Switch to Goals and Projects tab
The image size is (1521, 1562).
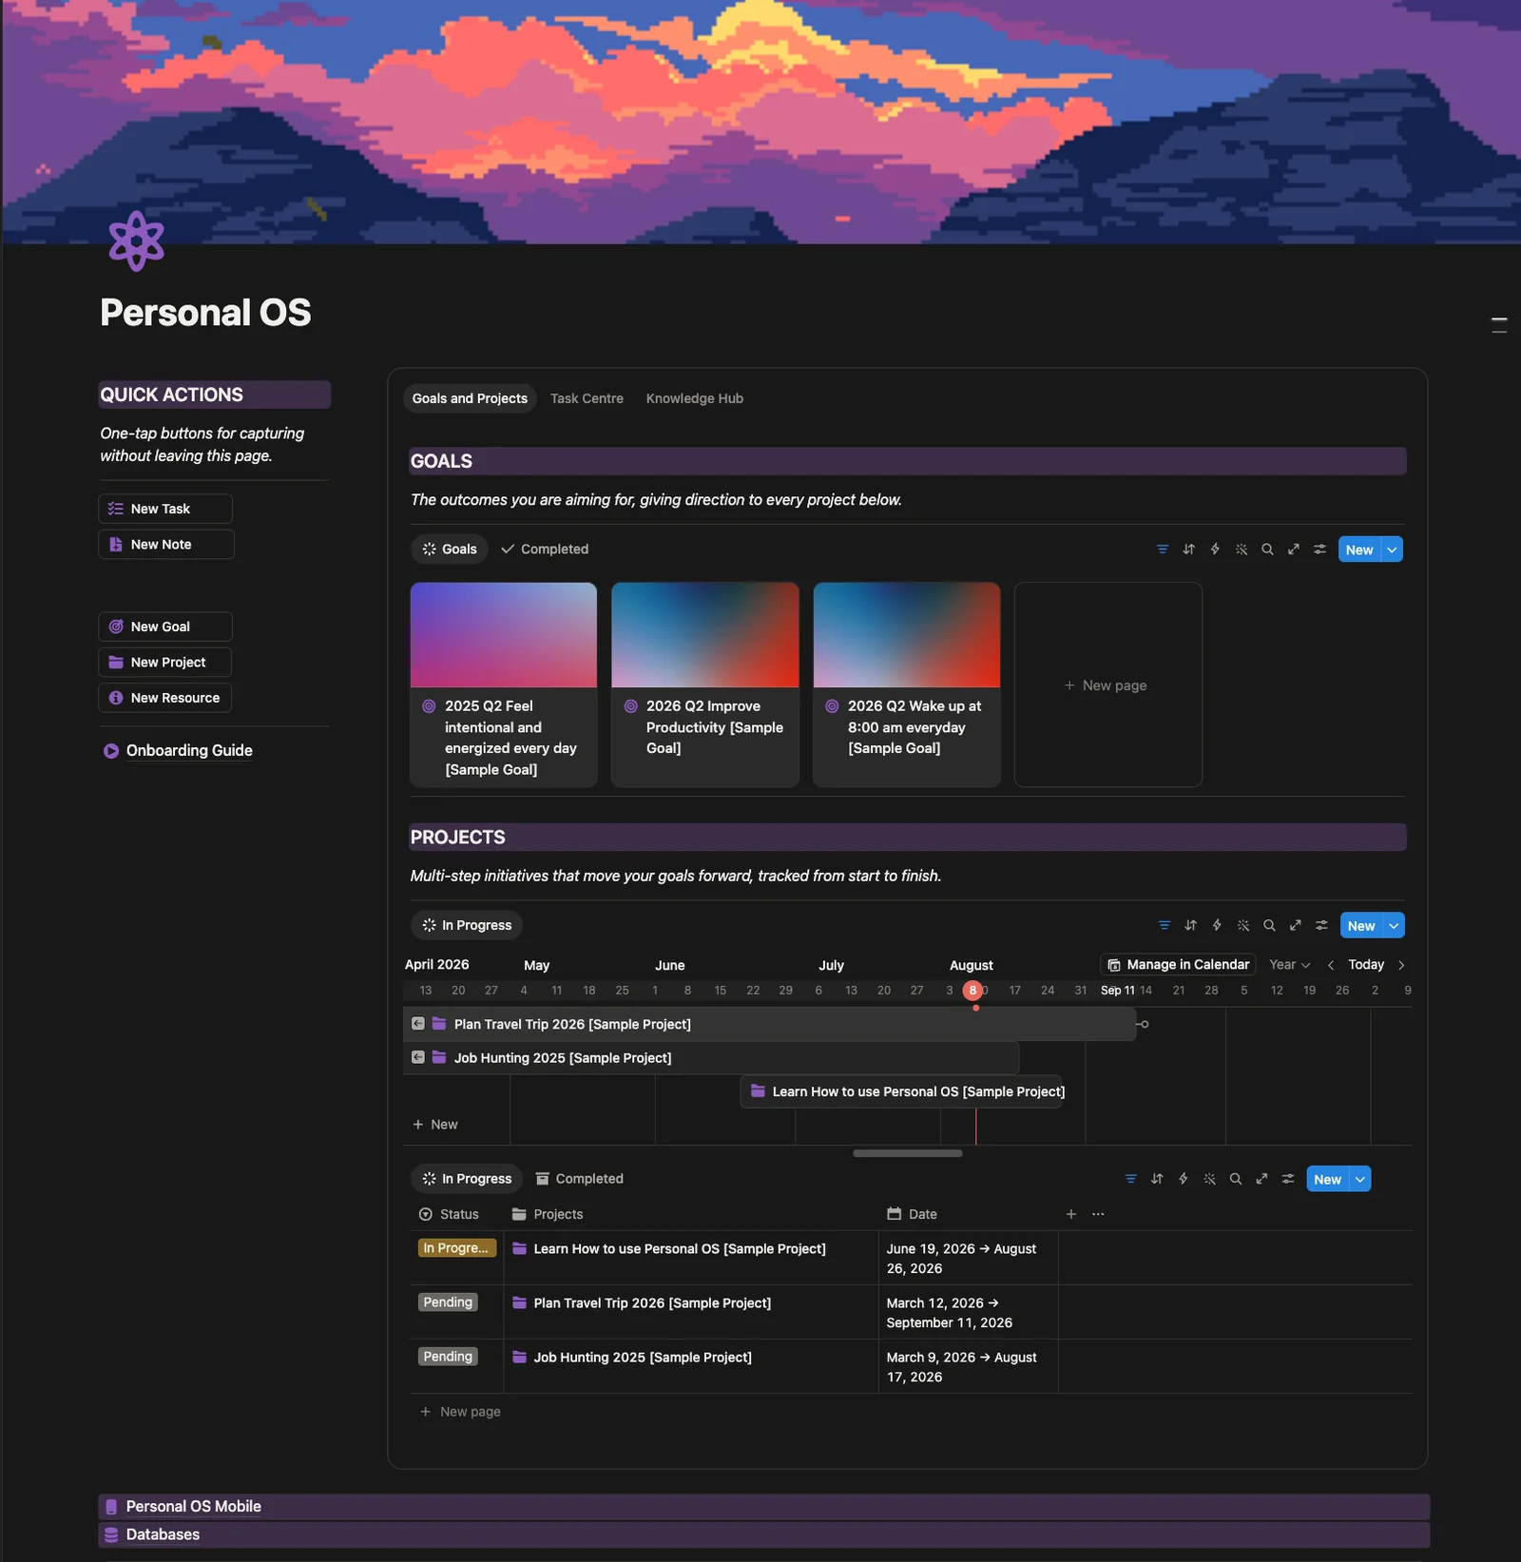tap(470, 398)
